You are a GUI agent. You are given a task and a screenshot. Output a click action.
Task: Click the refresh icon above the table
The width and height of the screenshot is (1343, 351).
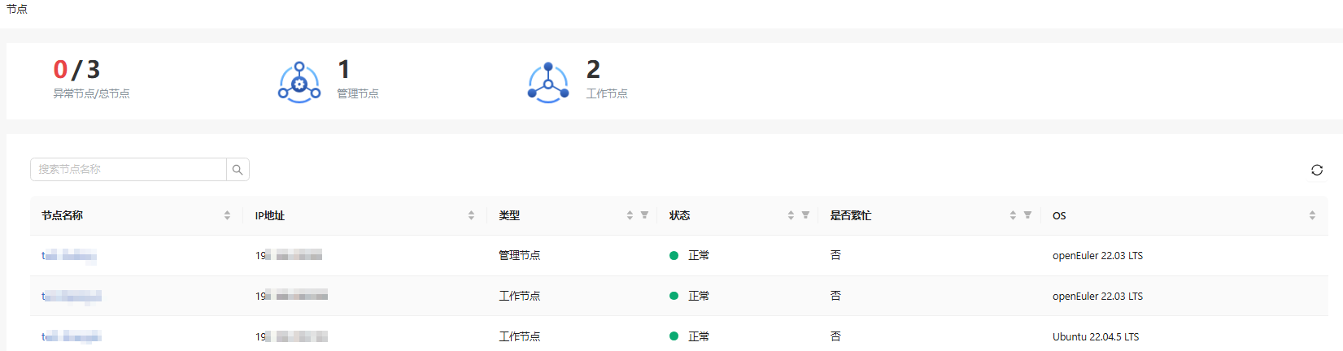tap(1316, 170)
